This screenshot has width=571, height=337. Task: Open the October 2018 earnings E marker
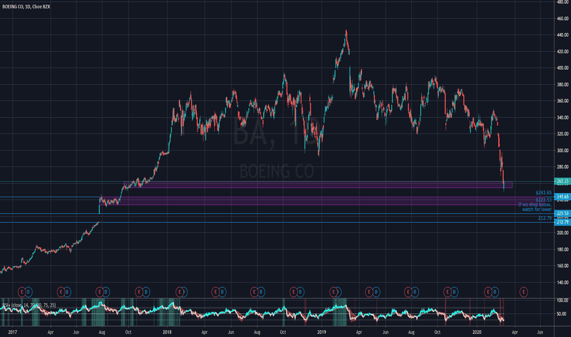point(293,292)
